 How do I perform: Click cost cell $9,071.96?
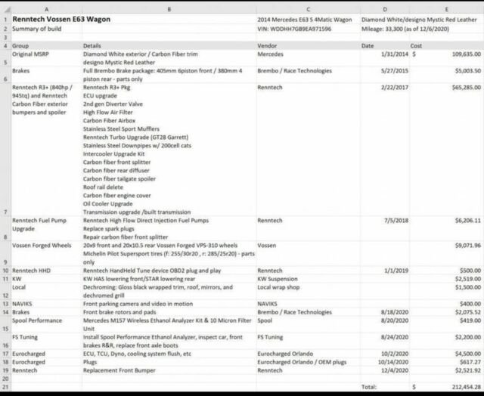coord(447,253)
